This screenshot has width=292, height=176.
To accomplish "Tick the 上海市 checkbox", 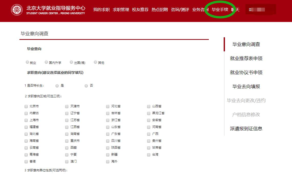I will 26,120.
